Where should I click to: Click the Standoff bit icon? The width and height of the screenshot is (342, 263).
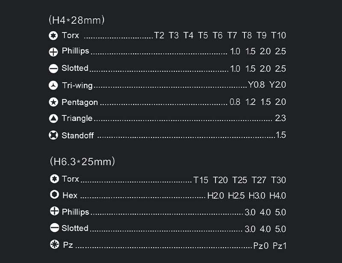(x=53, y=135)
